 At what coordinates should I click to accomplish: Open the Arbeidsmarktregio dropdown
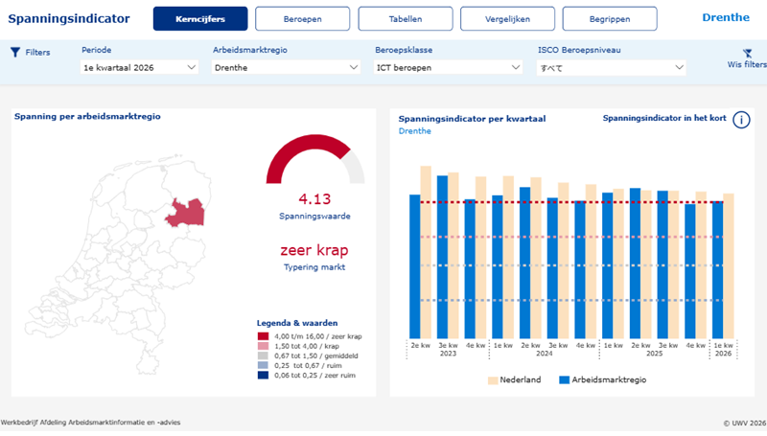pos(286,67)
